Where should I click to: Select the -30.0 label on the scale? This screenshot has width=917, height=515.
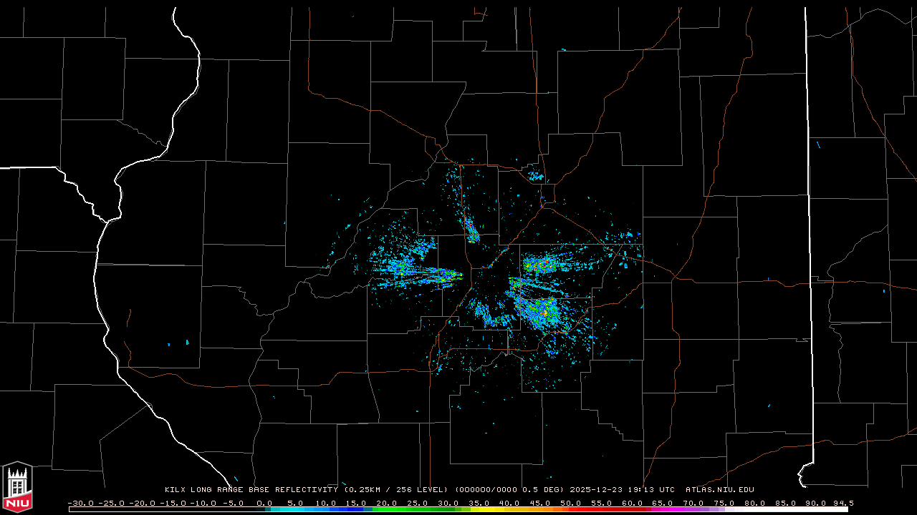[x=80, y=503]
